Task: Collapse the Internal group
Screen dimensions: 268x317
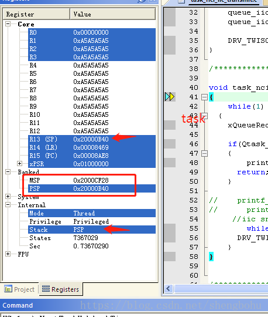Action: pyautogui.click(x=8, y=205)
